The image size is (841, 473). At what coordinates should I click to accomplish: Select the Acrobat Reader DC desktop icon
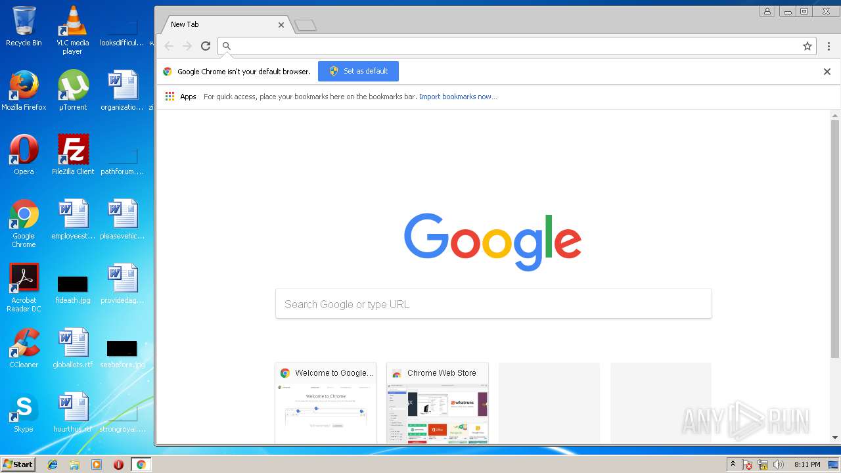tap(24, 288)
